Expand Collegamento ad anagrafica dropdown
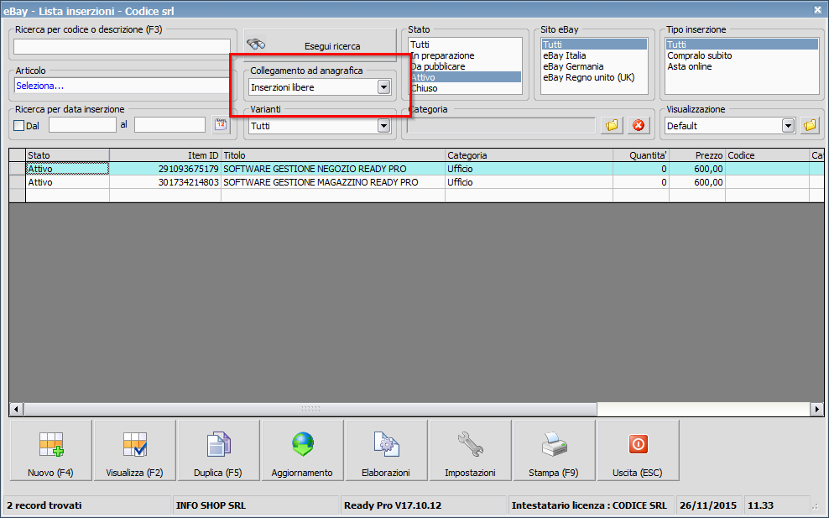This screenshot has height=518, width=829. (383, 87)
